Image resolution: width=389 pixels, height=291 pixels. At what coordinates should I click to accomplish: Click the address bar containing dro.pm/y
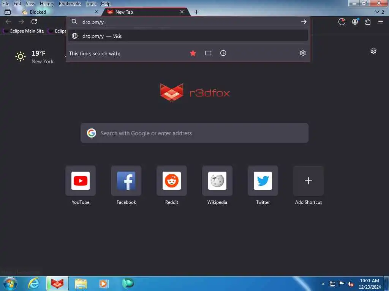coord(188,22)
